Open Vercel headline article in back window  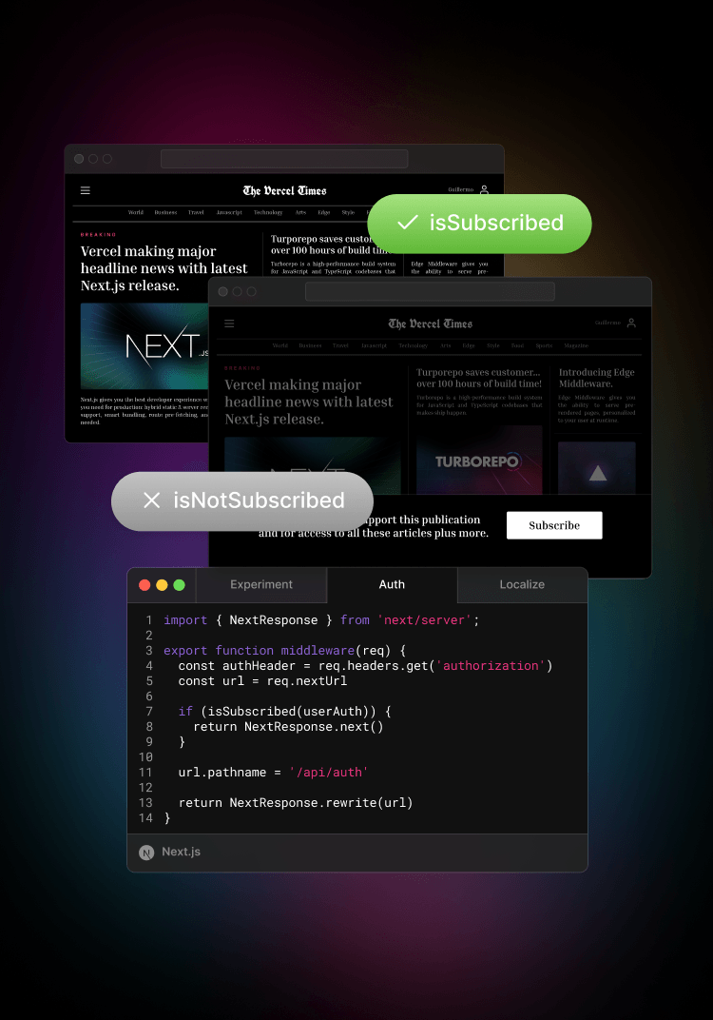164,268
